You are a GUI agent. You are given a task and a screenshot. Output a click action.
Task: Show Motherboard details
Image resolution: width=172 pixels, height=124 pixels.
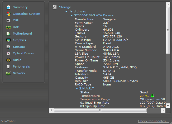22,34
